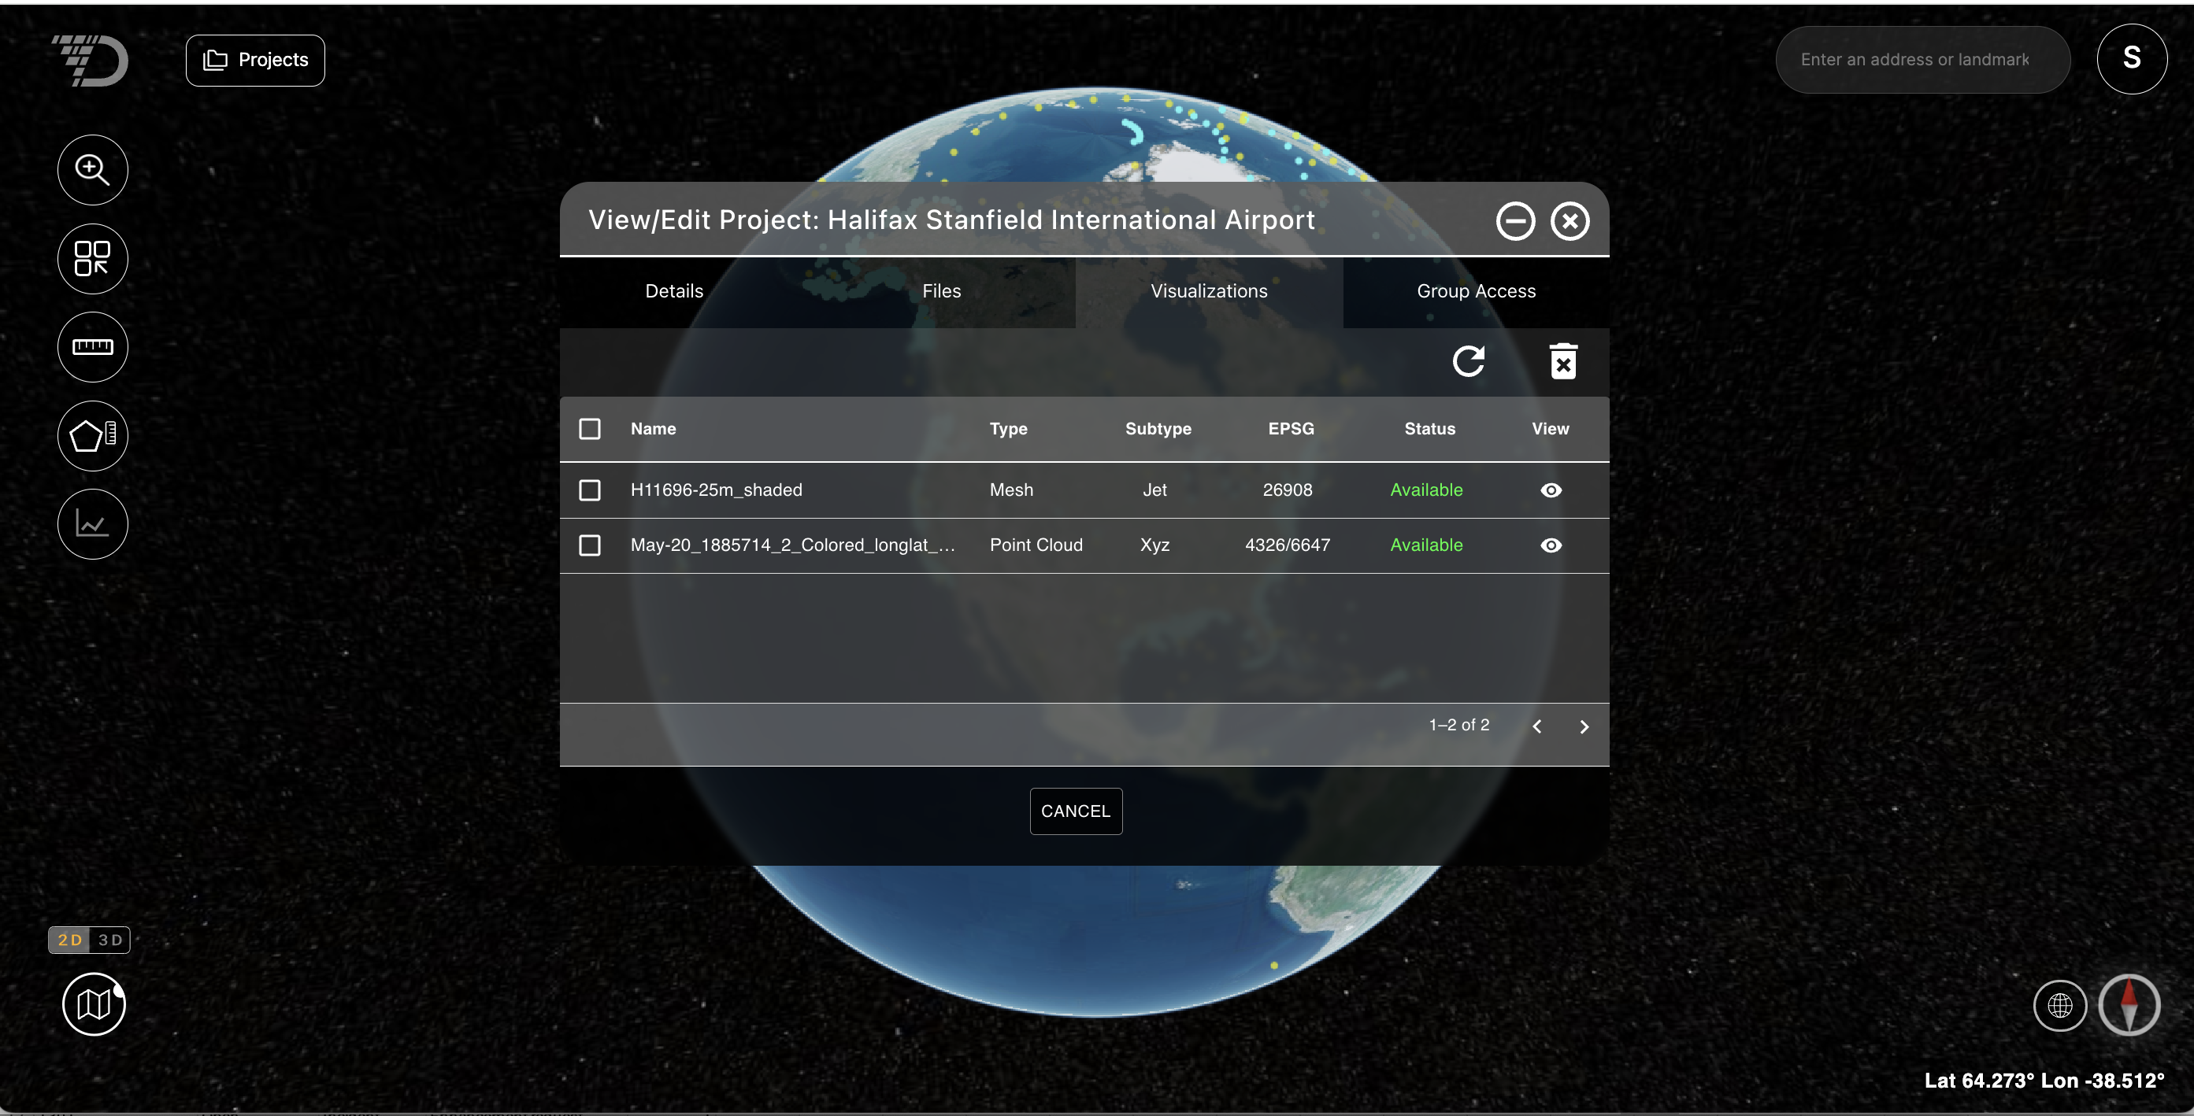Toggle visibility eye for the Point Cloud row
This screenshot has height=1116, width=2194.
pyautogui.click(x=1551, y=545)
